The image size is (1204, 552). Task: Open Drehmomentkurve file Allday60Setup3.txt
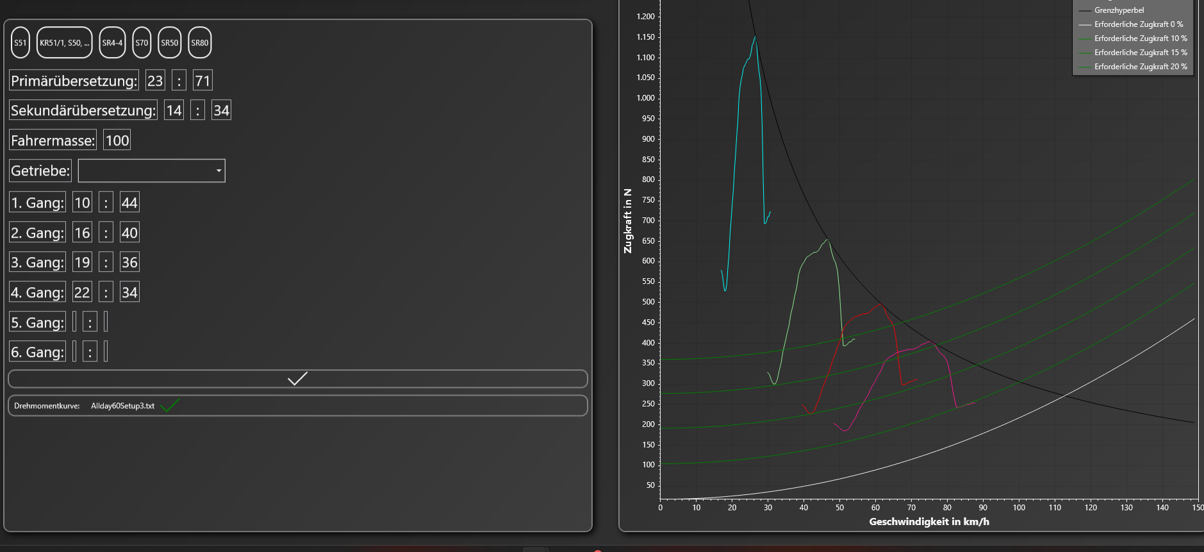click(x=122, y=406)
